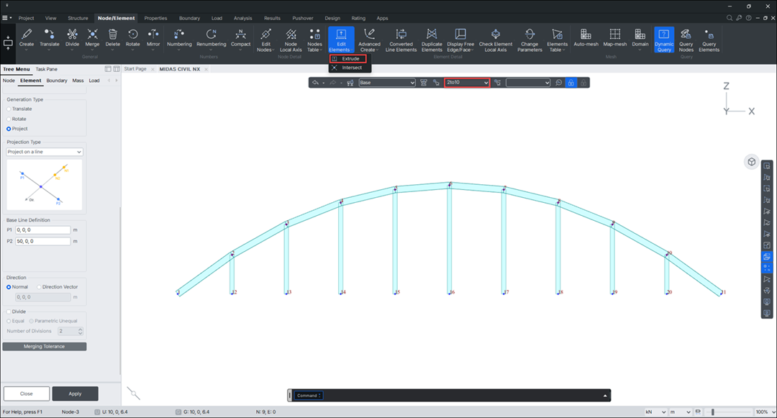Screen dimensions: 777x418
Task: Click the Query Nodes icon
Action: pos(686,40)
